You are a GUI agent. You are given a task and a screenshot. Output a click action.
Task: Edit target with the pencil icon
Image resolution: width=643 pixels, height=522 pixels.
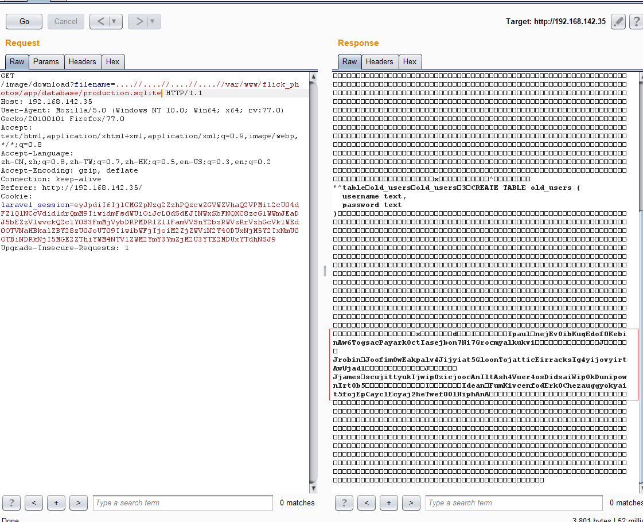(x=618, y=21)
